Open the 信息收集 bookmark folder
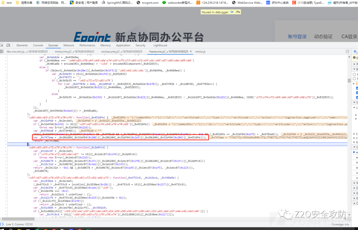The image size is (358, 230). click(x=24, y=3)
